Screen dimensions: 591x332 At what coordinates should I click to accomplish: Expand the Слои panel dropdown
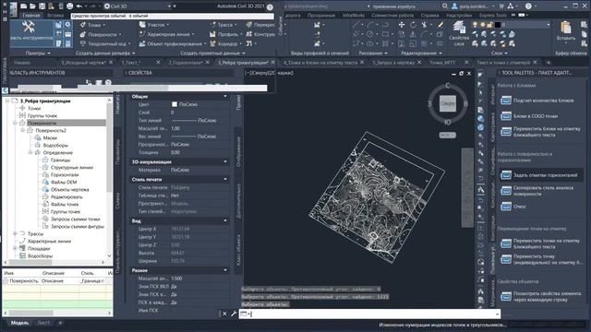pos(506,53)
